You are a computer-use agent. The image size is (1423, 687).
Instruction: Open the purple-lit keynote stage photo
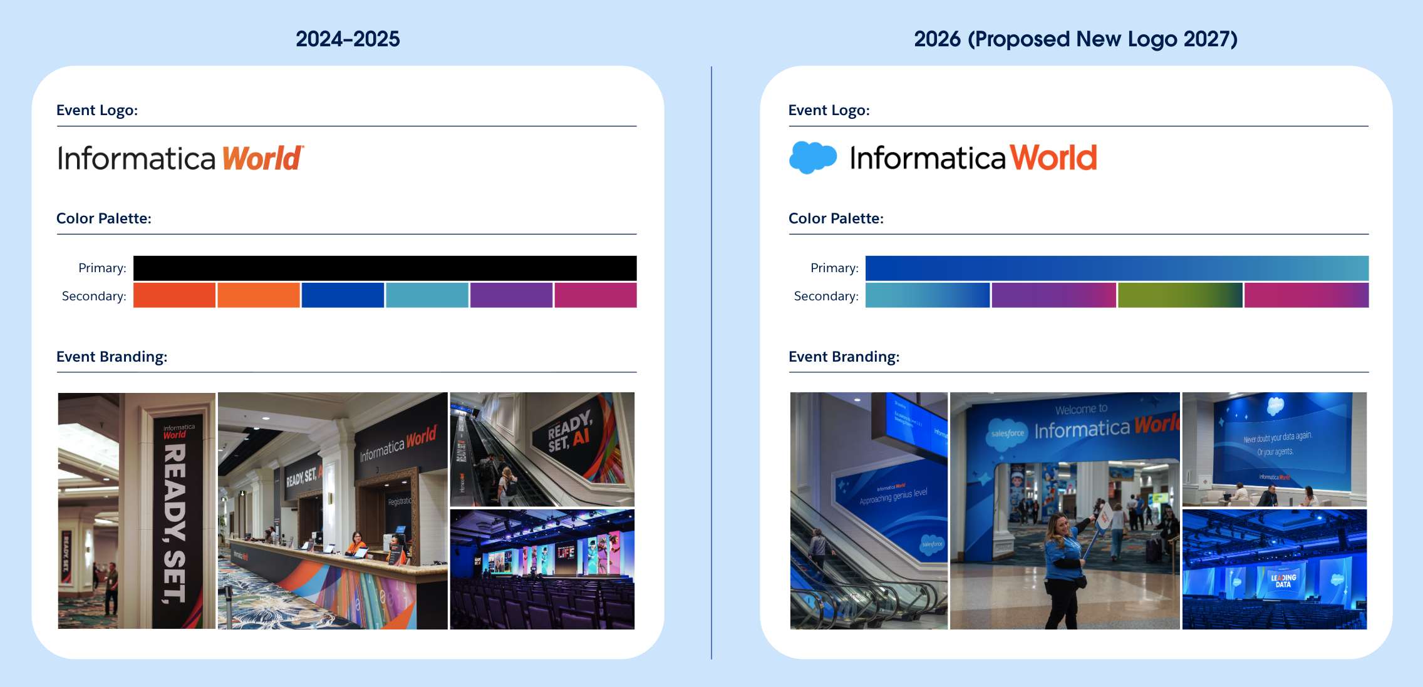[542, 569]
